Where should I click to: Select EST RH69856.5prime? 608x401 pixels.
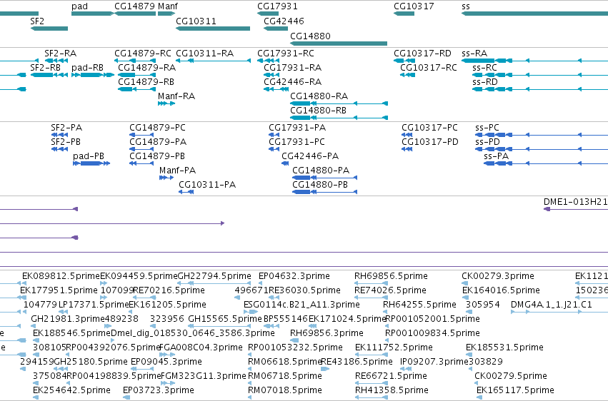pyautogui.click(x=391, y=276)
